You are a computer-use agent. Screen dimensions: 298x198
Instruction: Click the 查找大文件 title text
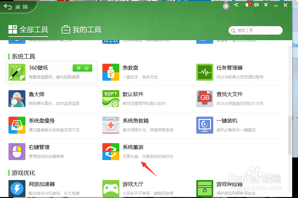[230, 94]
